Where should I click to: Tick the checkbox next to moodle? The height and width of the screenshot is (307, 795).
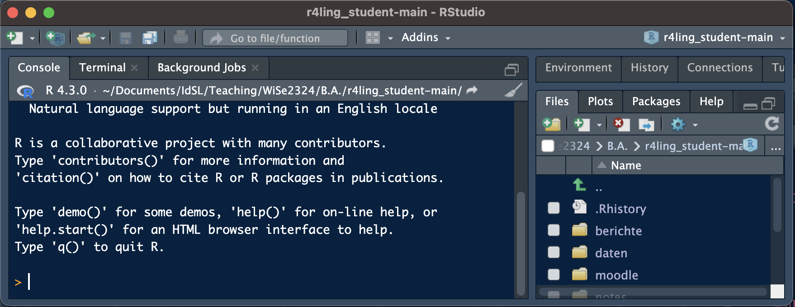(554, 274)
